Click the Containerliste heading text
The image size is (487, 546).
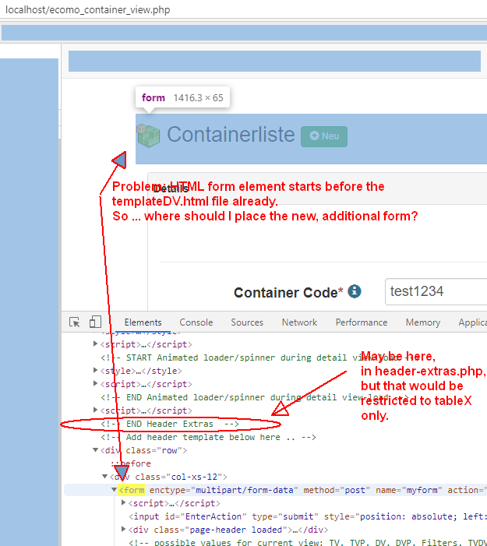tap(231, 135)
